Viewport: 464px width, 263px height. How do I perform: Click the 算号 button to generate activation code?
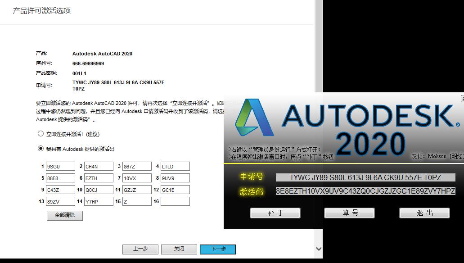tap(350, 213)
